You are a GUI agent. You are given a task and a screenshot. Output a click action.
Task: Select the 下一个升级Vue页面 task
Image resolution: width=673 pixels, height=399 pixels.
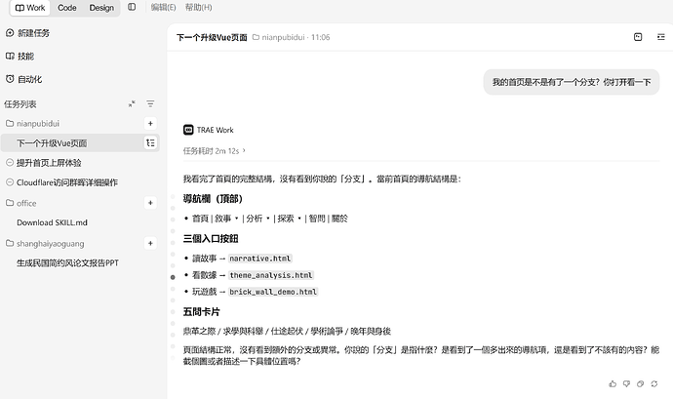79,143
